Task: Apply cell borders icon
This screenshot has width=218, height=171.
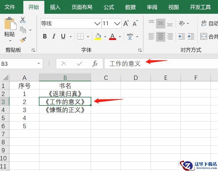Action: (80, 36)
